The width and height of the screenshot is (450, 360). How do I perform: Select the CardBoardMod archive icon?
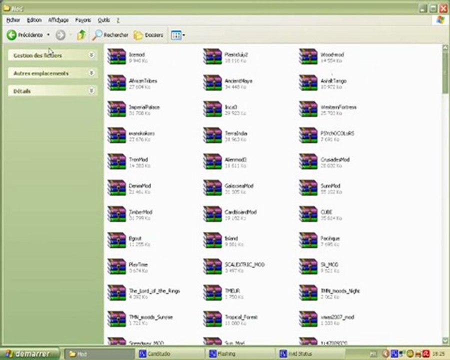point(212,214)
